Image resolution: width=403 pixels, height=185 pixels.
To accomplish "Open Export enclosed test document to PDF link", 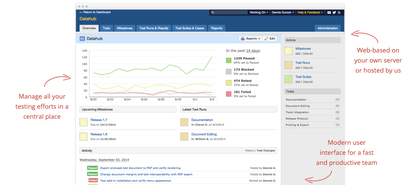I will [140, 168].
